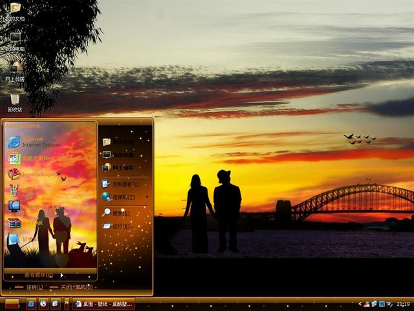
Task: Open the 回收站 (Recycle Bin) desktop icon
Action: [14, 102]
